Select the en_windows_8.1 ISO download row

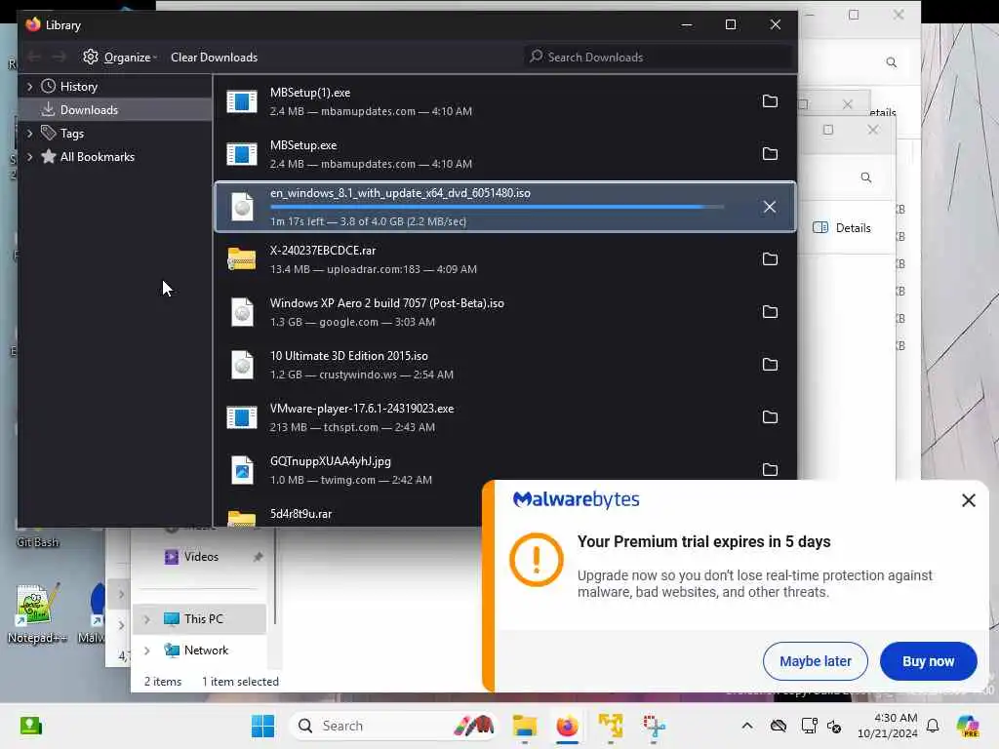tap(505, 207)
